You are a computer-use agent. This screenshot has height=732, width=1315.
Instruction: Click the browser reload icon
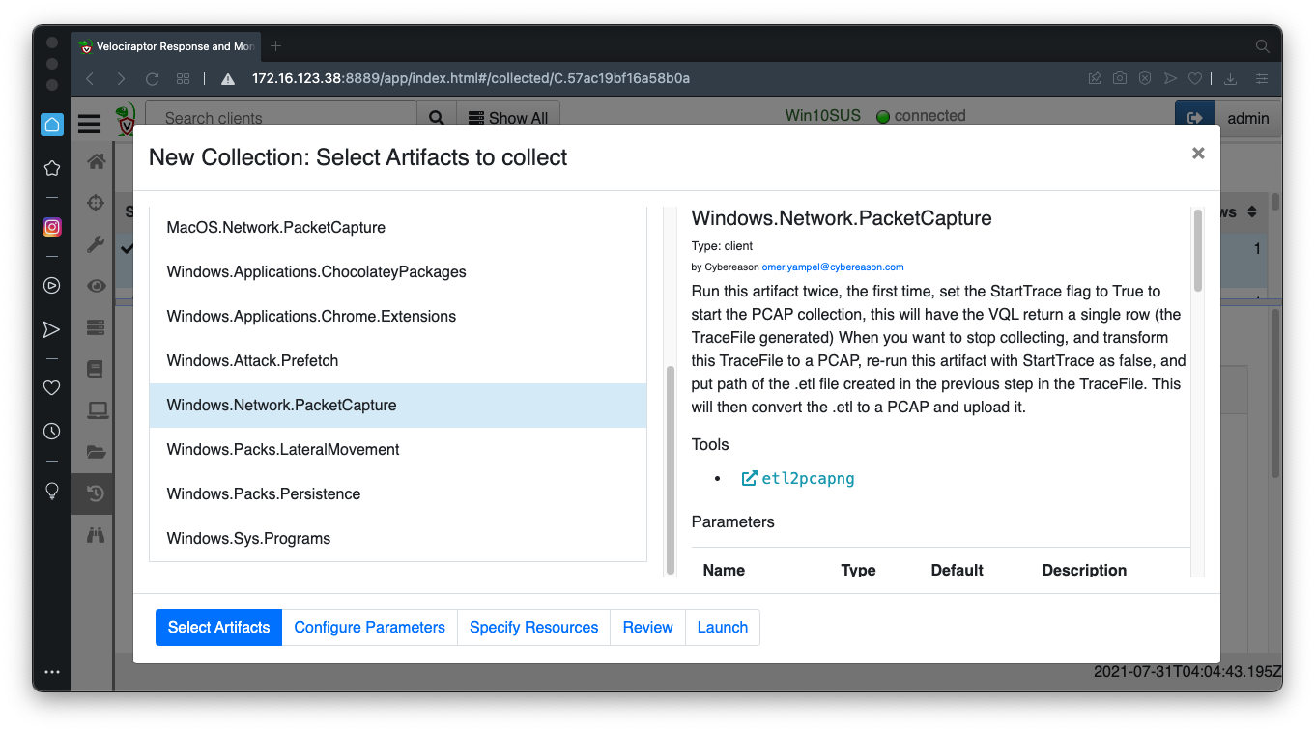(x=152, y=78)
